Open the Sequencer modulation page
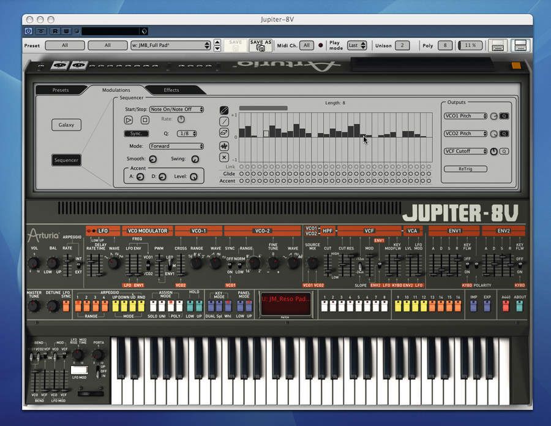Screen dimensions: 551x426 (66, 160)
